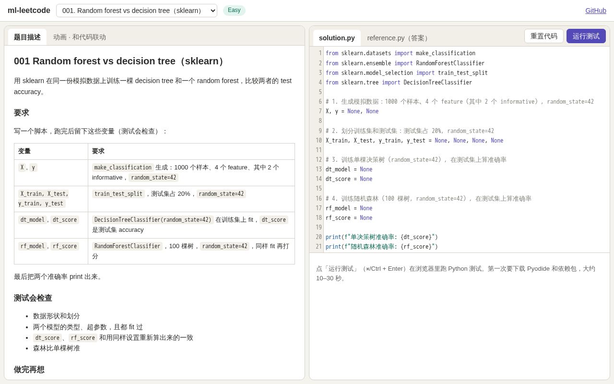Click the code line 'rf_score = None'
The height and width of the screenshot is (384, 614).
click(349, 218)
